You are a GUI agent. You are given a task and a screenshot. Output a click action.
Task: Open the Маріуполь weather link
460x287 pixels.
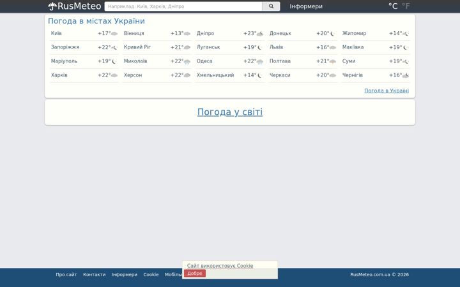(64, 61)
